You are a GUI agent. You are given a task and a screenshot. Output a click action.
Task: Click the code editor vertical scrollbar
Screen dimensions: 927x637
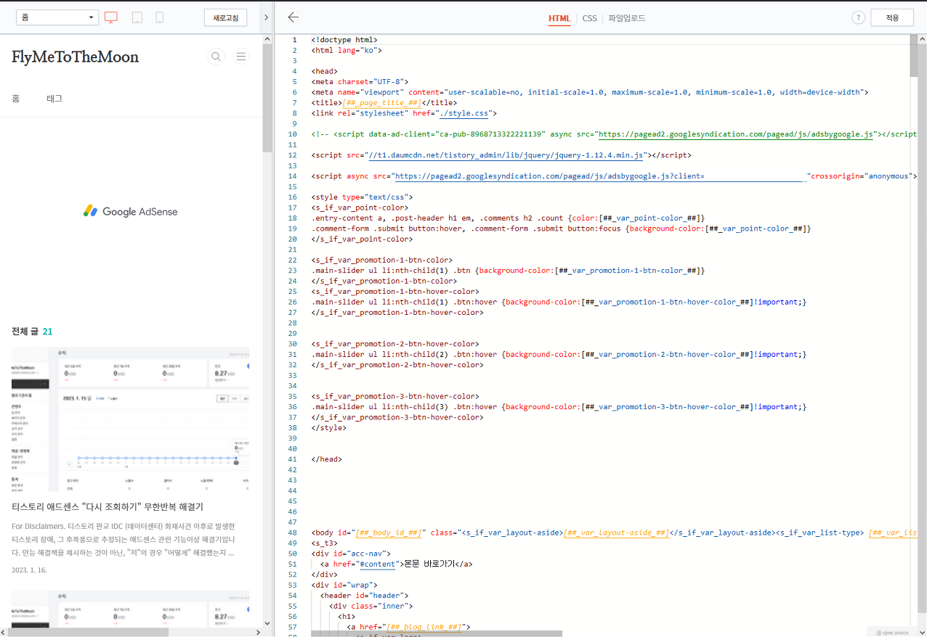click(913, 56)
